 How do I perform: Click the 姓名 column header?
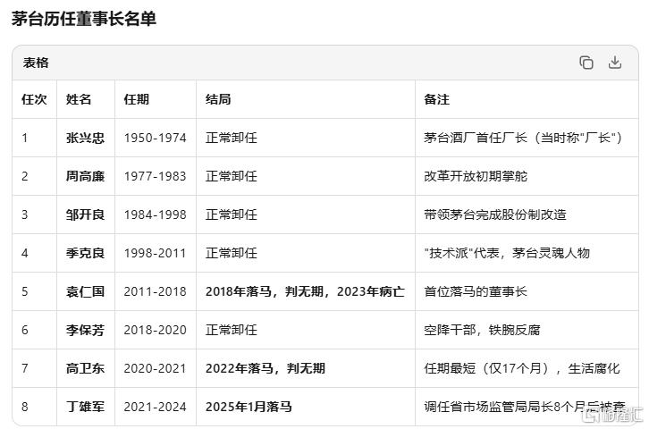click(x=79, y=99)
